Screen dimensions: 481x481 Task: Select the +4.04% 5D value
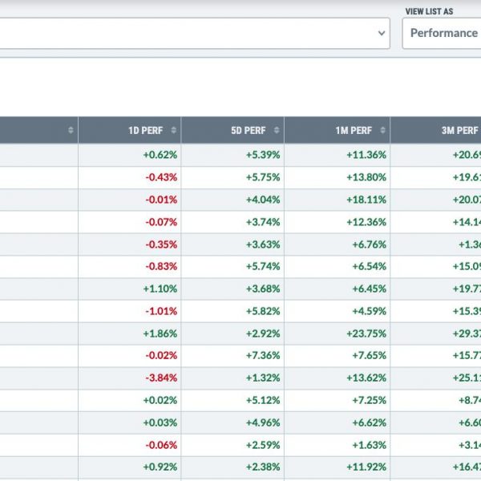point(263,200)
